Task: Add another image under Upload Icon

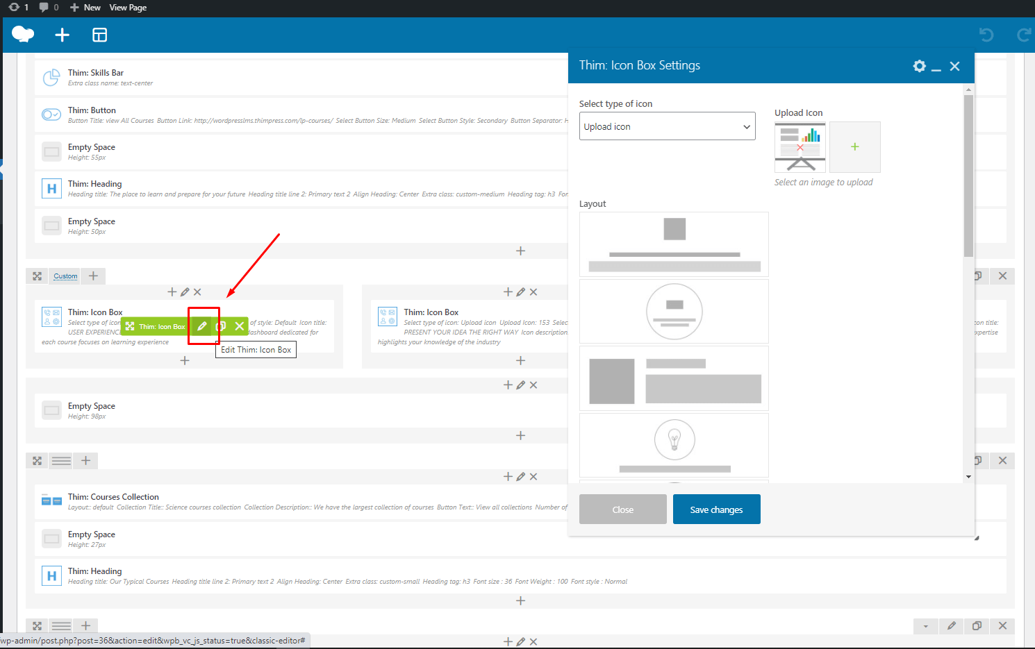Action: pos(855,147)
